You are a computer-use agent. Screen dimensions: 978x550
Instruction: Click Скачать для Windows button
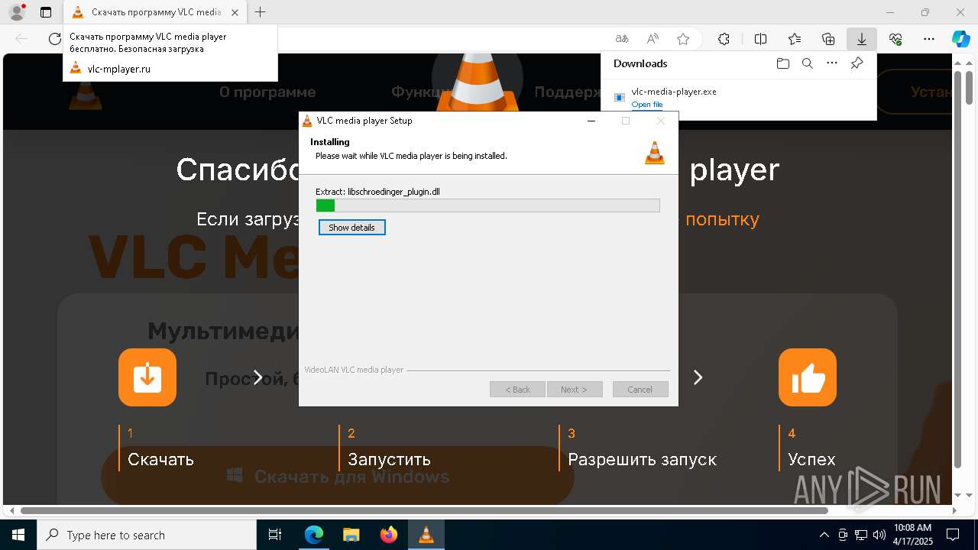pyautogui.click(x=338, y=477)
